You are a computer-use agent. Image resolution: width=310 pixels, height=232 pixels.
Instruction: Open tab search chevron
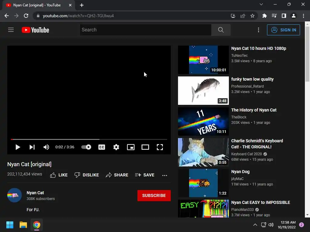click(x=261, y=4)
